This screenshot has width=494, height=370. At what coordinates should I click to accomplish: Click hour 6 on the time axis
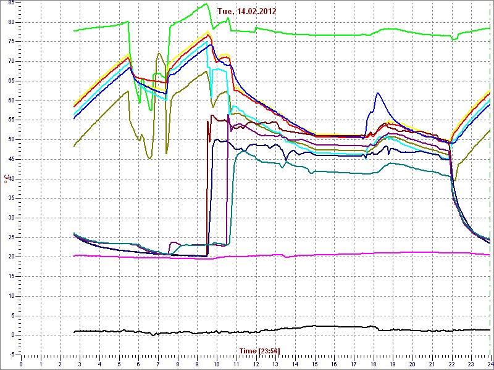tap(138, 364)
